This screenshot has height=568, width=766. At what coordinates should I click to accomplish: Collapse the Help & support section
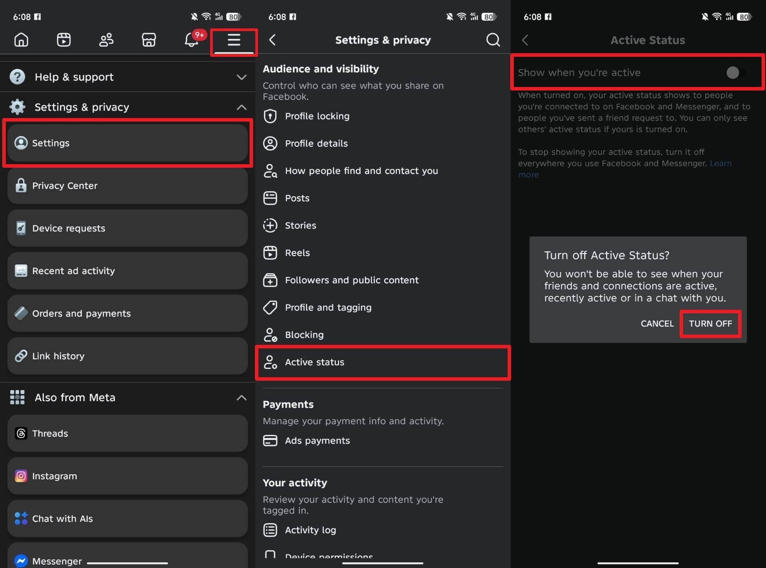241,77
